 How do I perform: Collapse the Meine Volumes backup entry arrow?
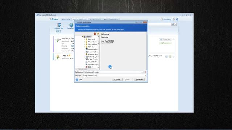point(55,39)
